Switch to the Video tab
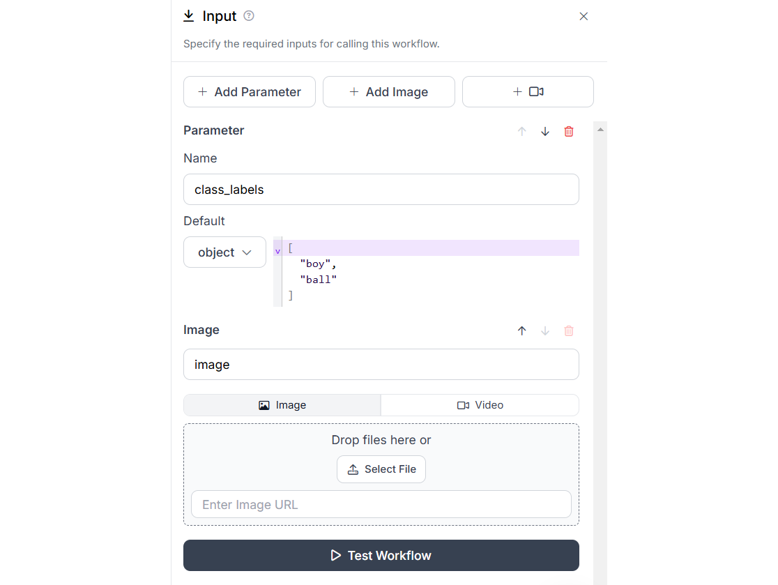The height and width of the screenshot is (585, 778). click(x=480, y=405)
